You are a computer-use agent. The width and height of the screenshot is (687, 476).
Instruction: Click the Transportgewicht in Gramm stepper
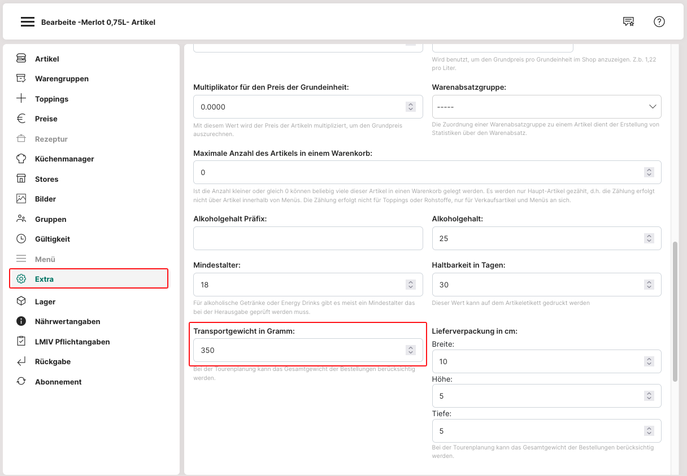pos(411,350)
